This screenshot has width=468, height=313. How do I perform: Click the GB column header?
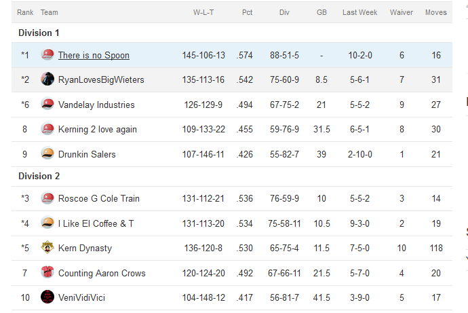point(321,12)
